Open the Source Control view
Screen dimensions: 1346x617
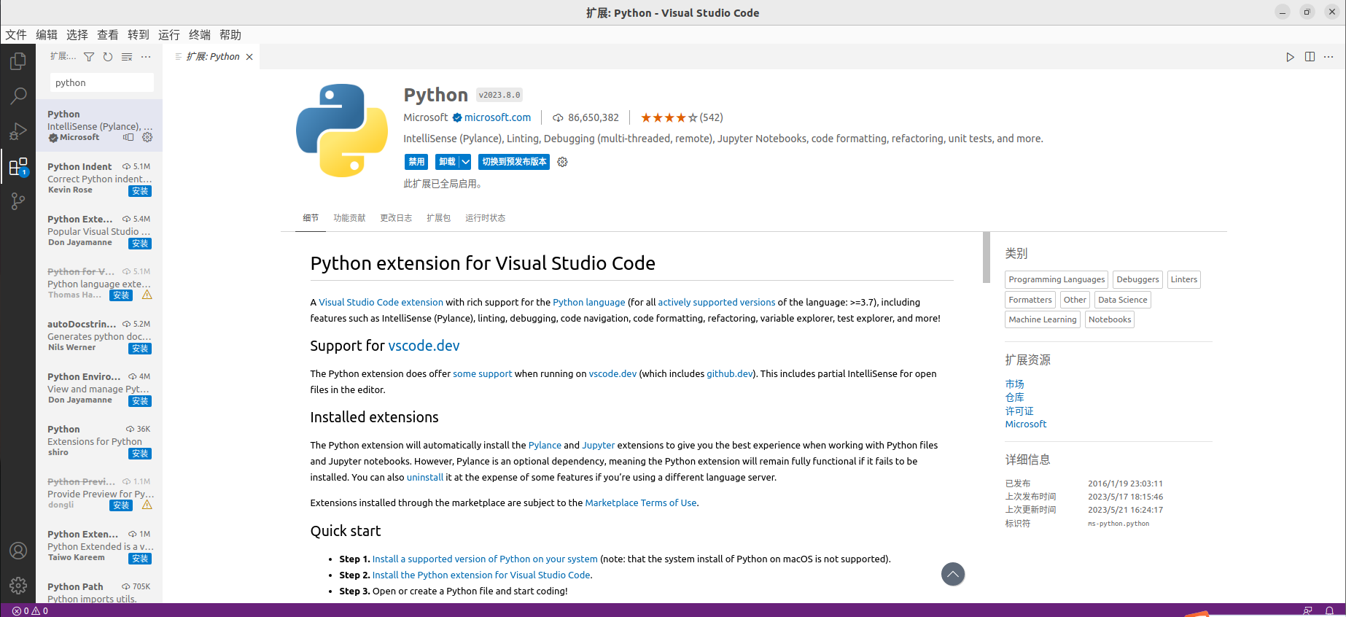[18, 201]
